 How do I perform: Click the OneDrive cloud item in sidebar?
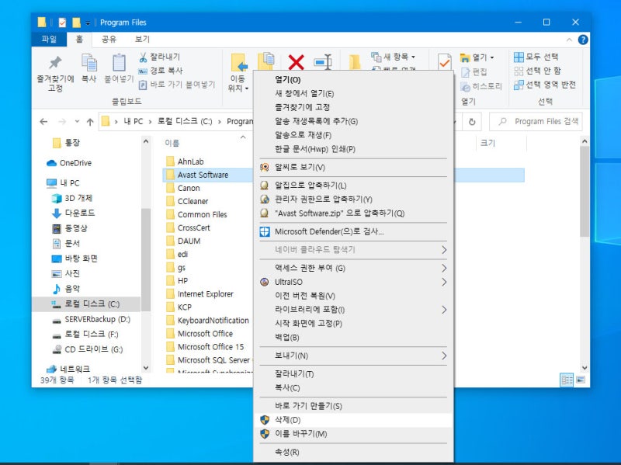coord(69,163)
